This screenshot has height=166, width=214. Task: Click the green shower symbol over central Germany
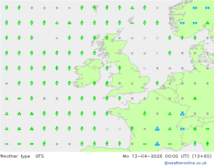[x=195, y=99]
